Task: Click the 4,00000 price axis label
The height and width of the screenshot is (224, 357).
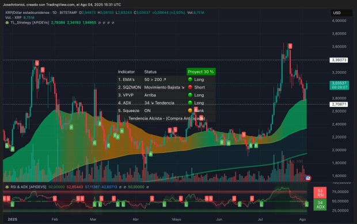Action: coord(339,21)
